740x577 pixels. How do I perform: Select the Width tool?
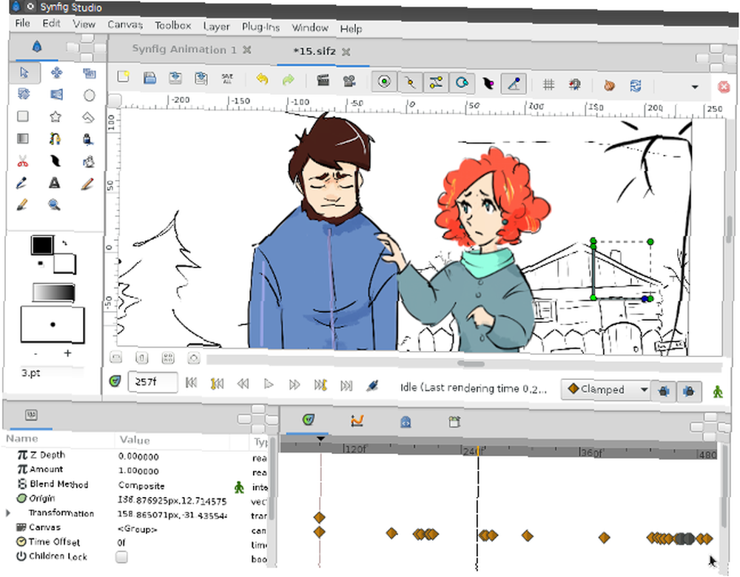click(55, 161)
